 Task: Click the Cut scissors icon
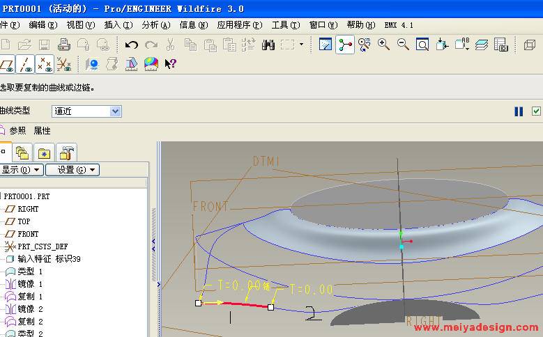170,45
